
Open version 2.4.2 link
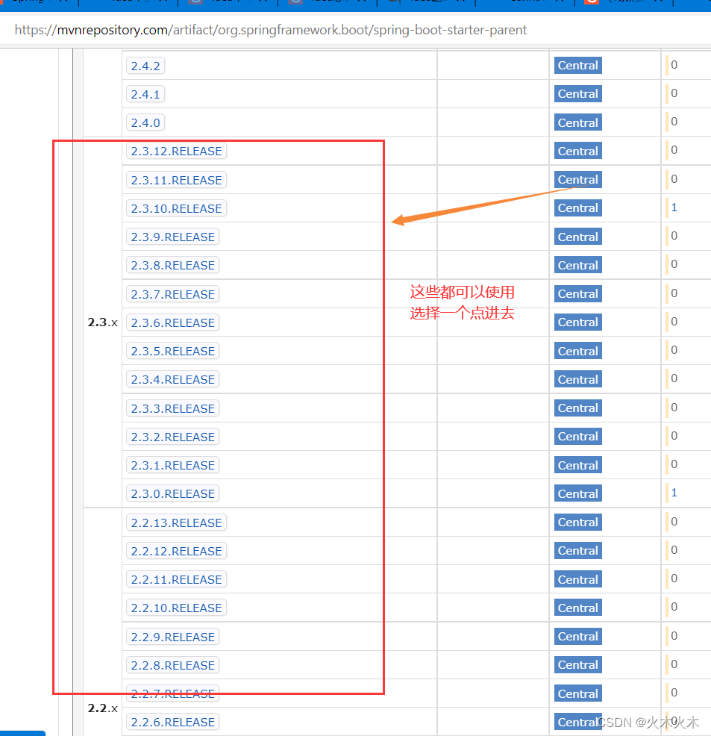point(145,66)
